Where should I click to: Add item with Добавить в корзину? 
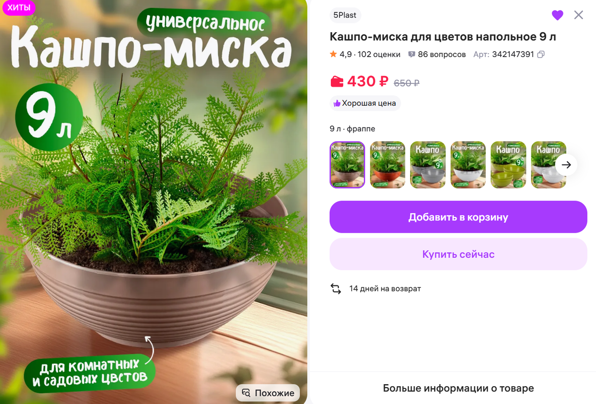(x=458, y=217)
